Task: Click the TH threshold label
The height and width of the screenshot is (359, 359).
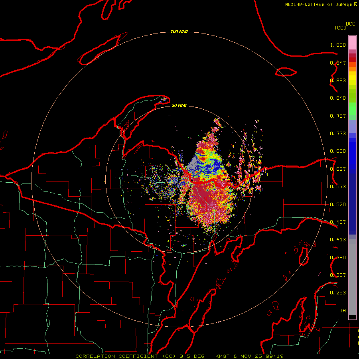Action: pos(343,311)
